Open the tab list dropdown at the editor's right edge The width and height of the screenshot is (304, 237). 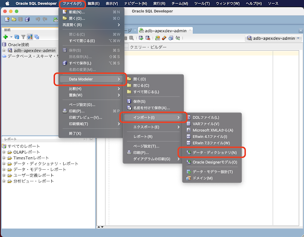[301, 30]
